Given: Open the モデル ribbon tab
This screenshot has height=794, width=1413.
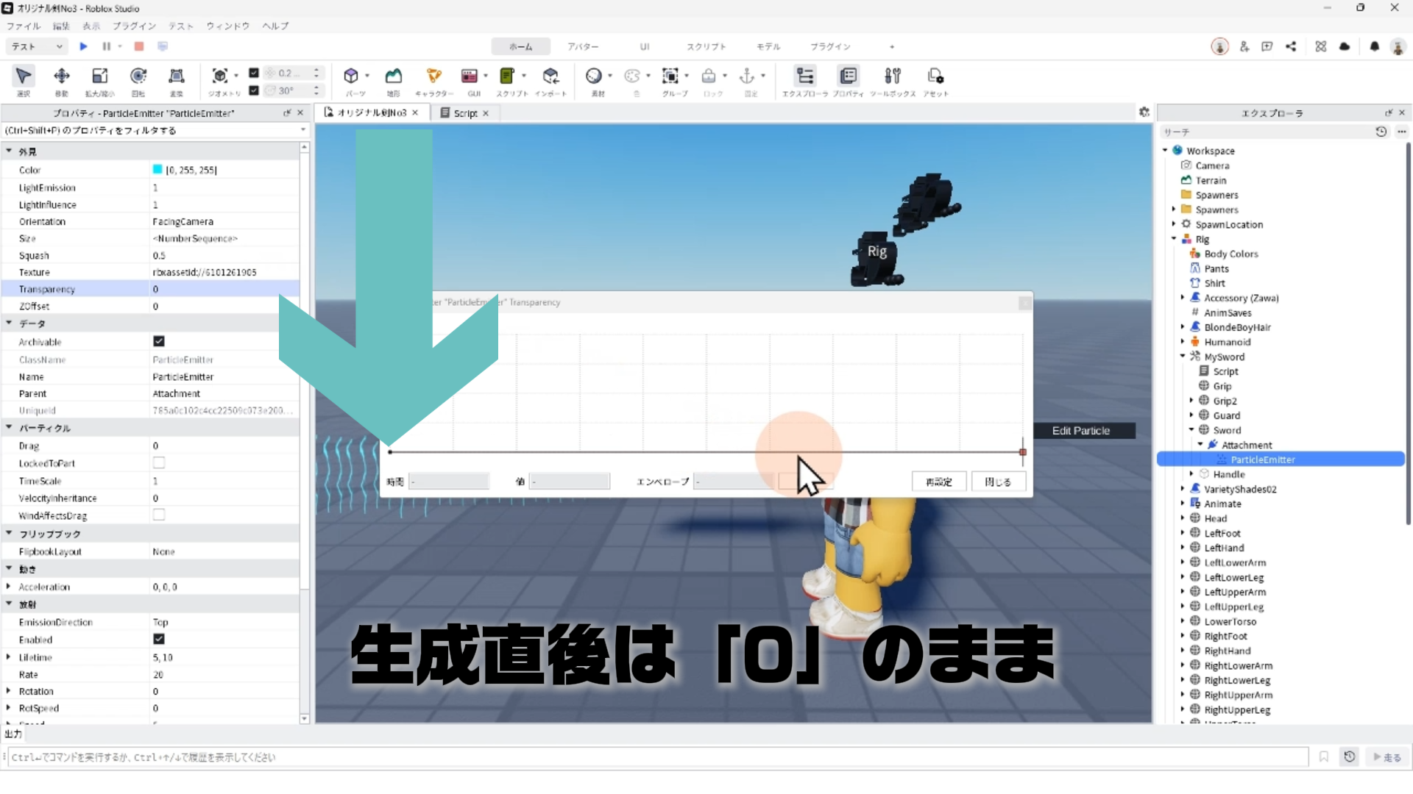Looking at the screenshot, I should [x=768, y=46].
